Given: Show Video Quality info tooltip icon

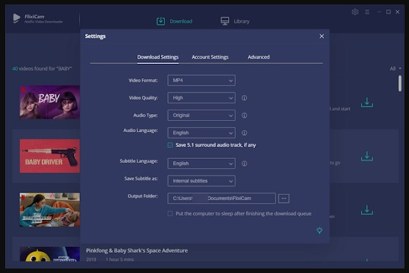Looking at the screenshot, I should (x=244, y=98).
